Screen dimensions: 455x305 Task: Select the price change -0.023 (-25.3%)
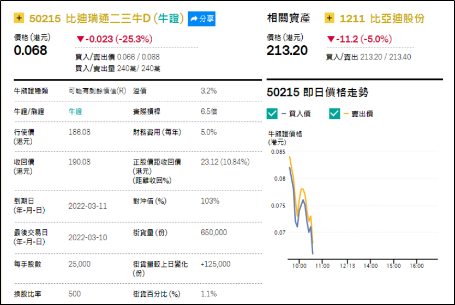(x=115, y=39)
